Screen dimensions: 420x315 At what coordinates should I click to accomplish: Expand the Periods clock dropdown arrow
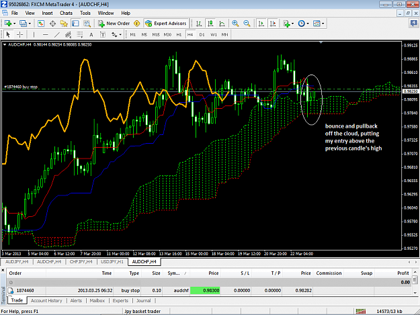(x=308, y=24)
